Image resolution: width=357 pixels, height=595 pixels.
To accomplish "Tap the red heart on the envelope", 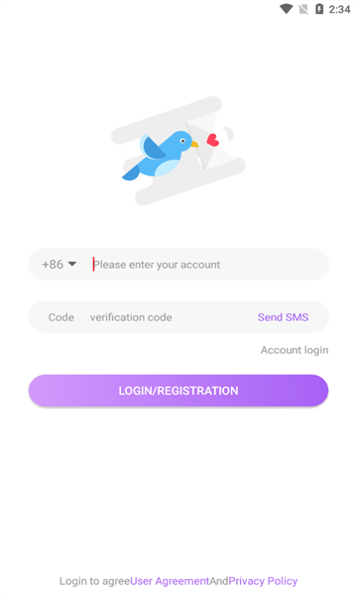I will pyautogui.click(x=213, y=141).
